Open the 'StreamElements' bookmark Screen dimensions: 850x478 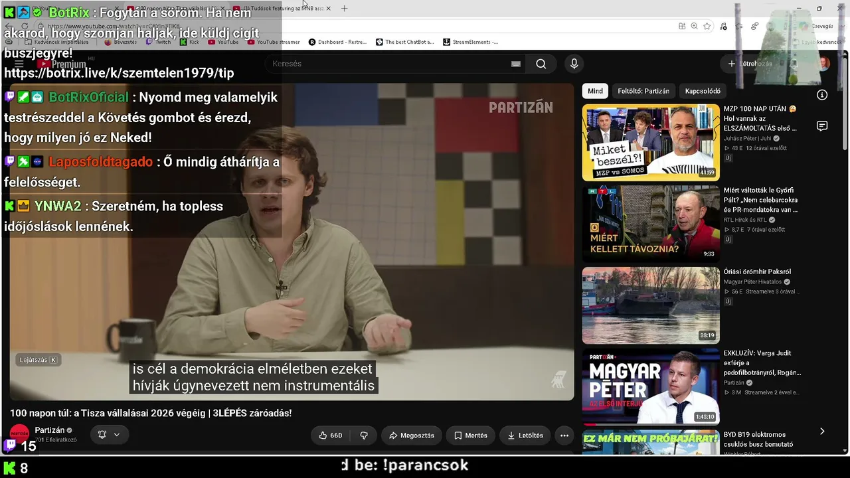(470, 42)
